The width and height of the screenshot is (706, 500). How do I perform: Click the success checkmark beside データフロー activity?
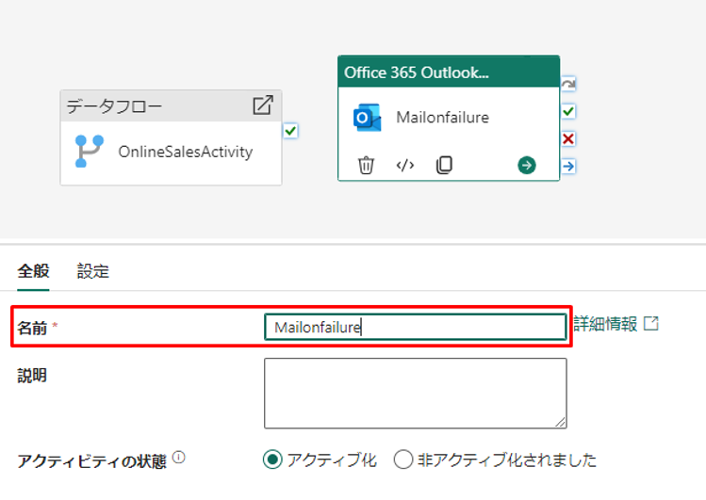pos(290,131)
